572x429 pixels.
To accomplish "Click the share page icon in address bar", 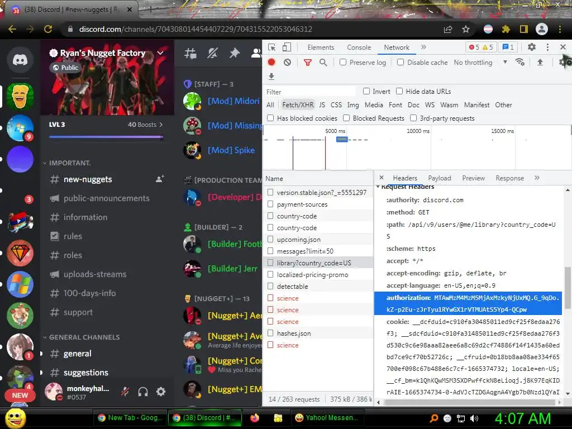I will tap(448, 29).
